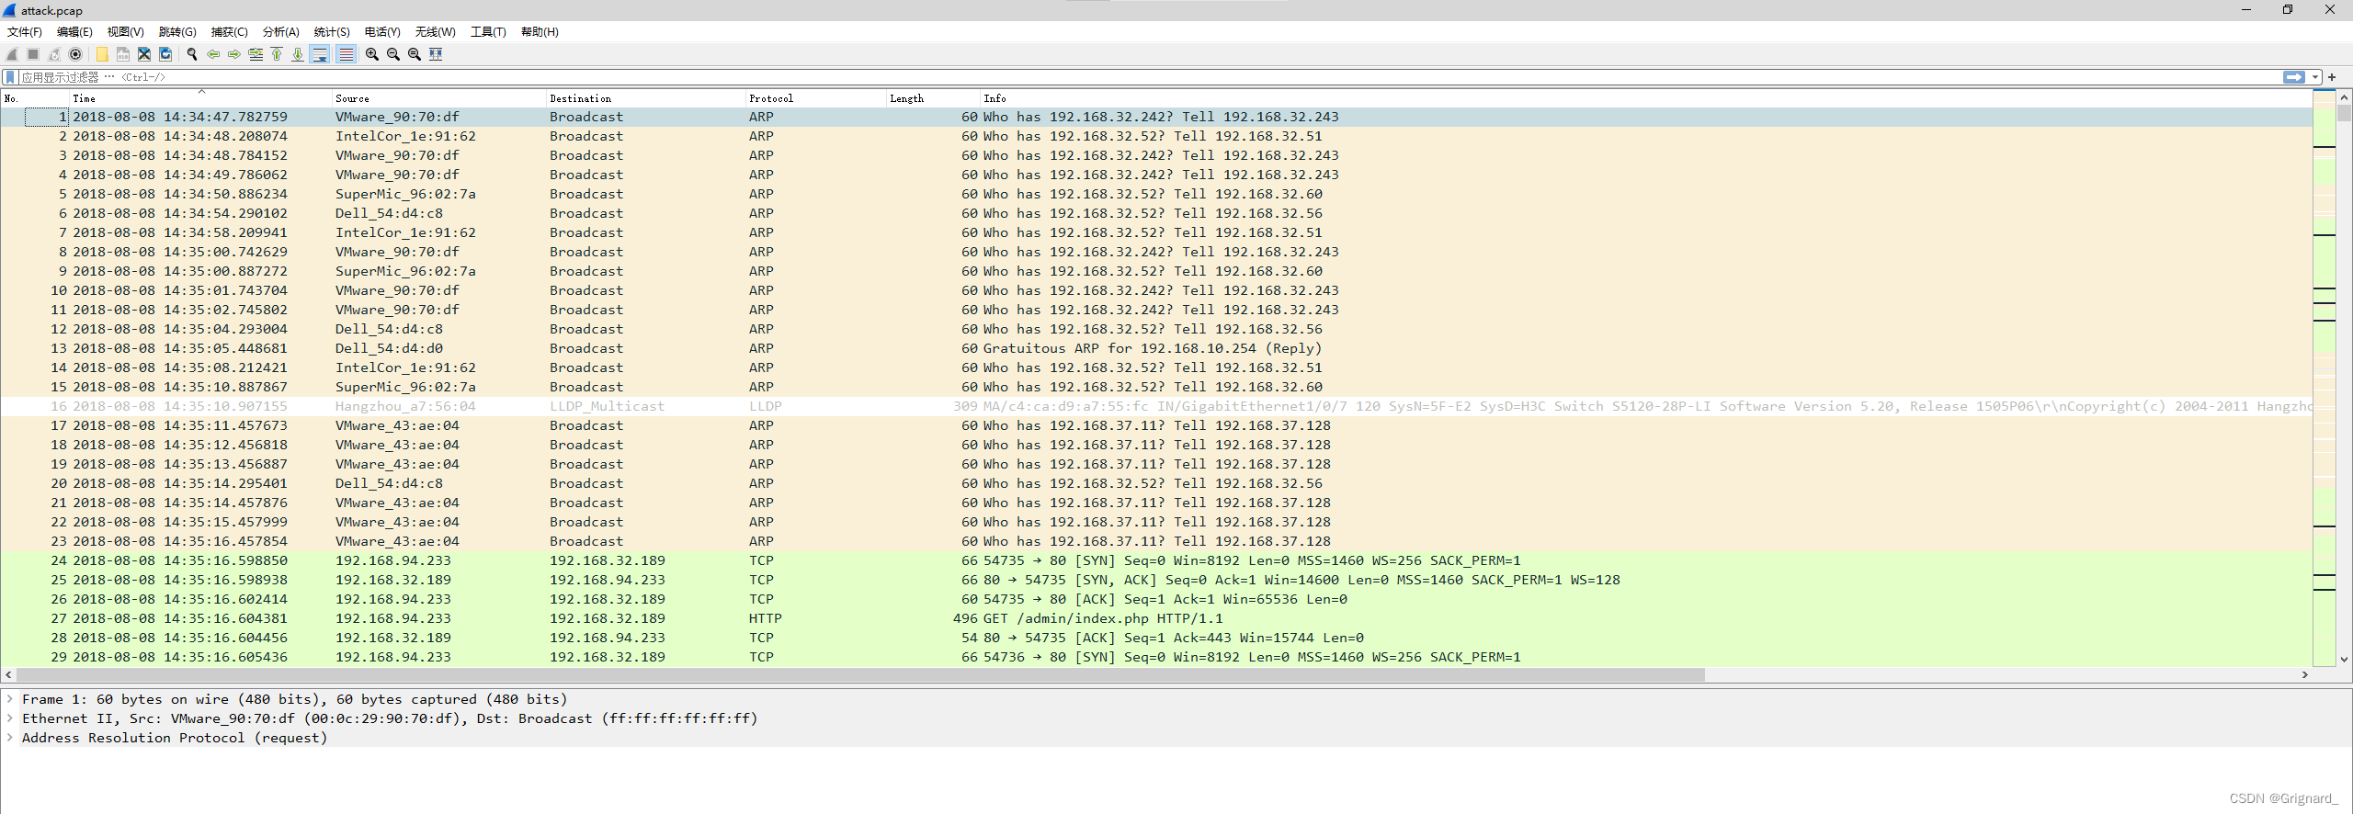Close the capture file X icon
Viewport: 2353px width, 814px height.
(144, 54)
